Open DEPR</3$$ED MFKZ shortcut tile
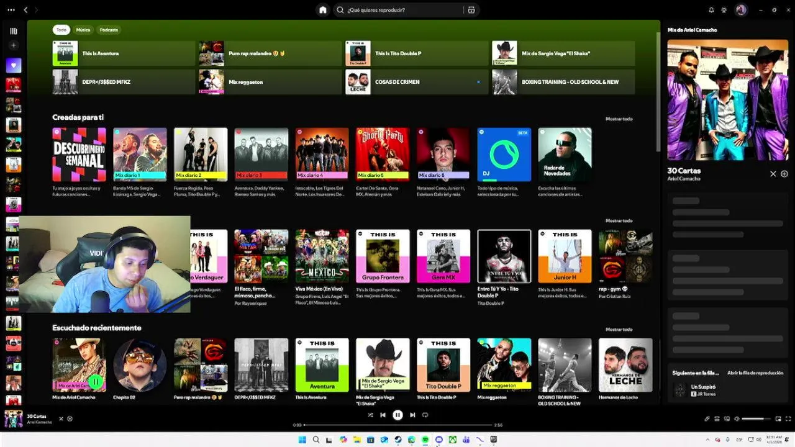The width and height of the screenshot is (795, 447). pyautogui.click(x=123, y=82)
